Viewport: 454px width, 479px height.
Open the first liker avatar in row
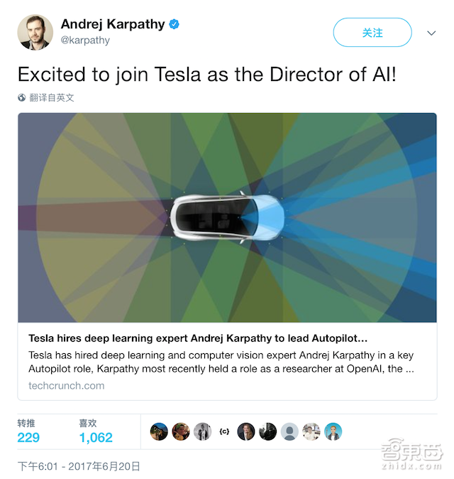pos(159,431)
